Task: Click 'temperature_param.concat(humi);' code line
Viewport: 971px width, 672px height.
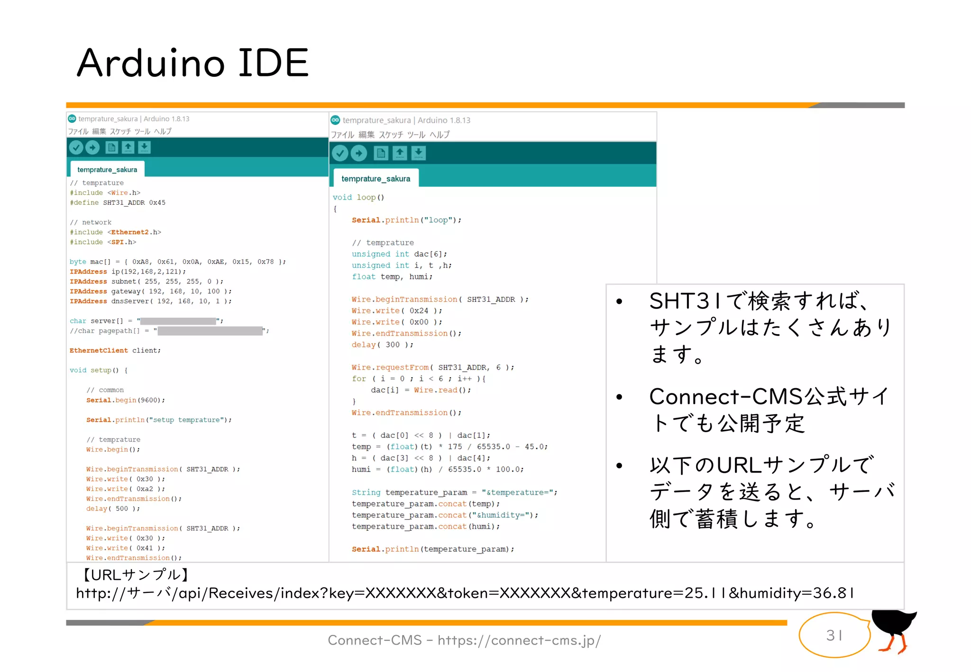Action: 426,527
